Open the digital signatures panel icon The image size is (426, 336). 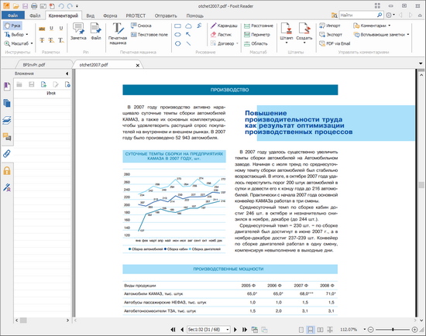[x=7, y=187]
